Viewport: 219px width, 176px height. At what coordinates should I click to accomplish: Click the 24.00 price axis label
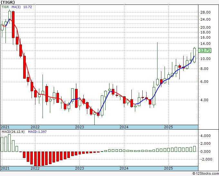coord(205,19)
